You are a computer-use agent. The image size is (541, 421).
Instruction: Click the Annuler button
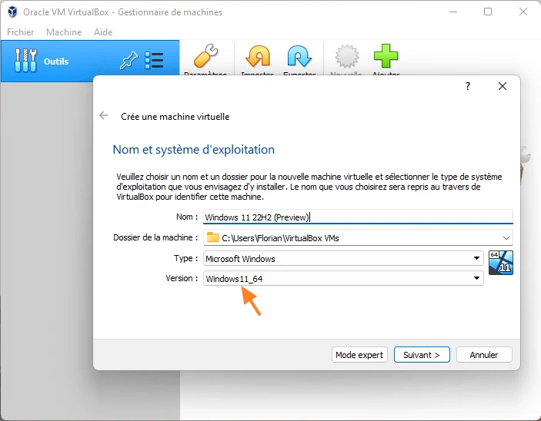click(484, 355)
